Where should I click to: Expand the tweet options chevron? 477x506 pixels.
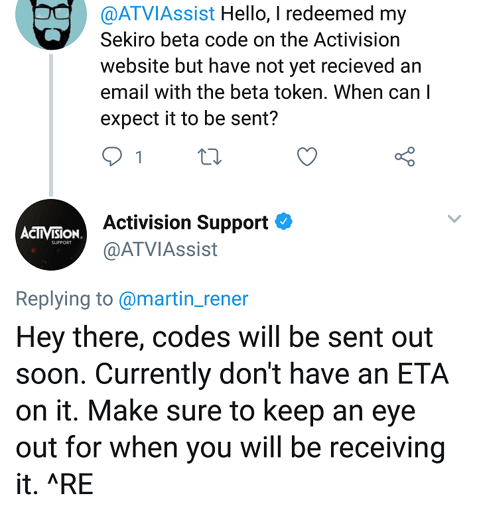click(454, 219)
